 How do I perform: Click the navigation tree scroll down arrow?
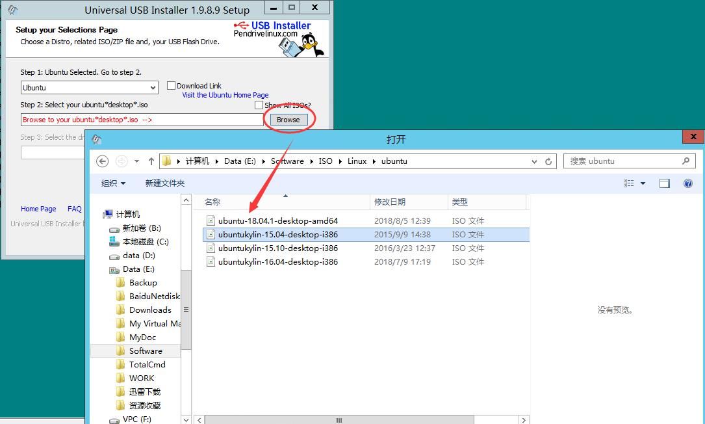tap(186, 419)
